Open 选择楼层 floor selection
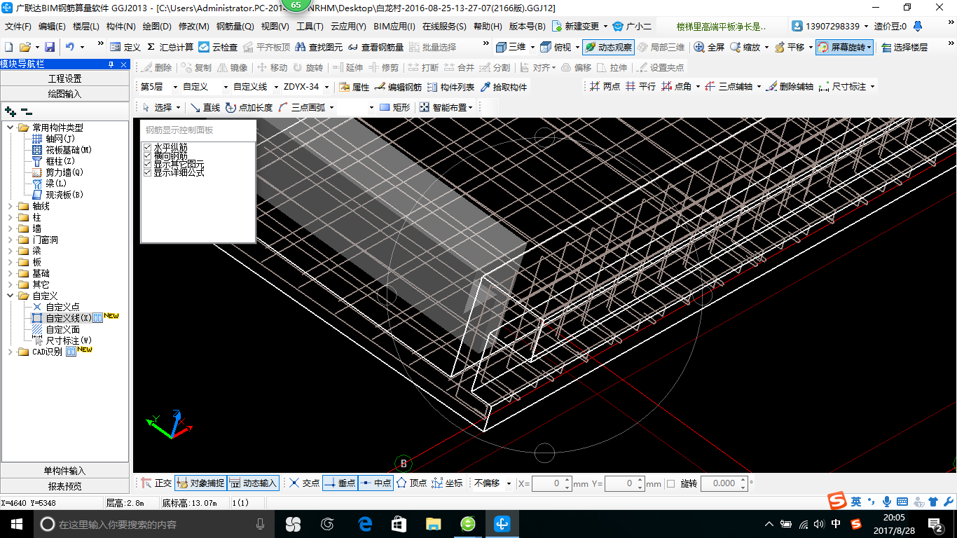This screenshot has height=538, width=957. coord(904,47)
